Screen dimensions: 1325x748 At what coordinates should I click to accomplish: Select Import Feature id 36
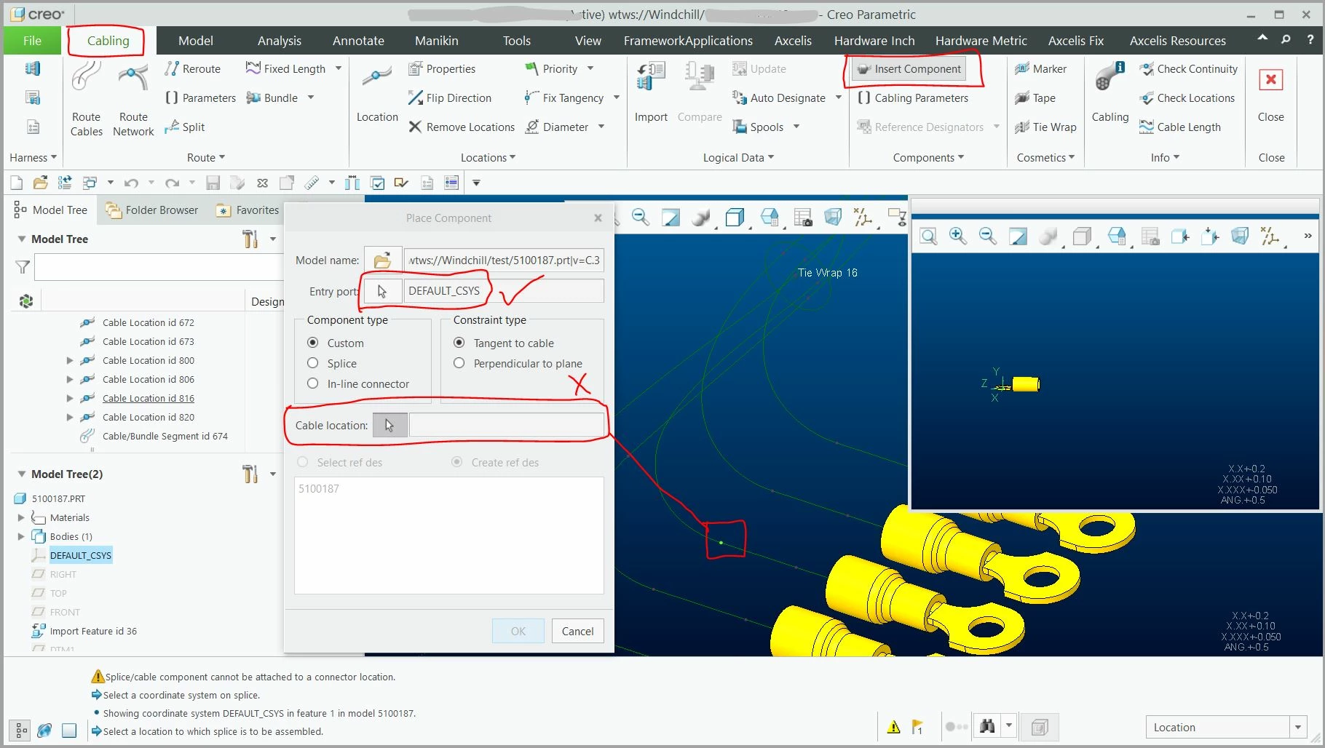tap(93, 631)
